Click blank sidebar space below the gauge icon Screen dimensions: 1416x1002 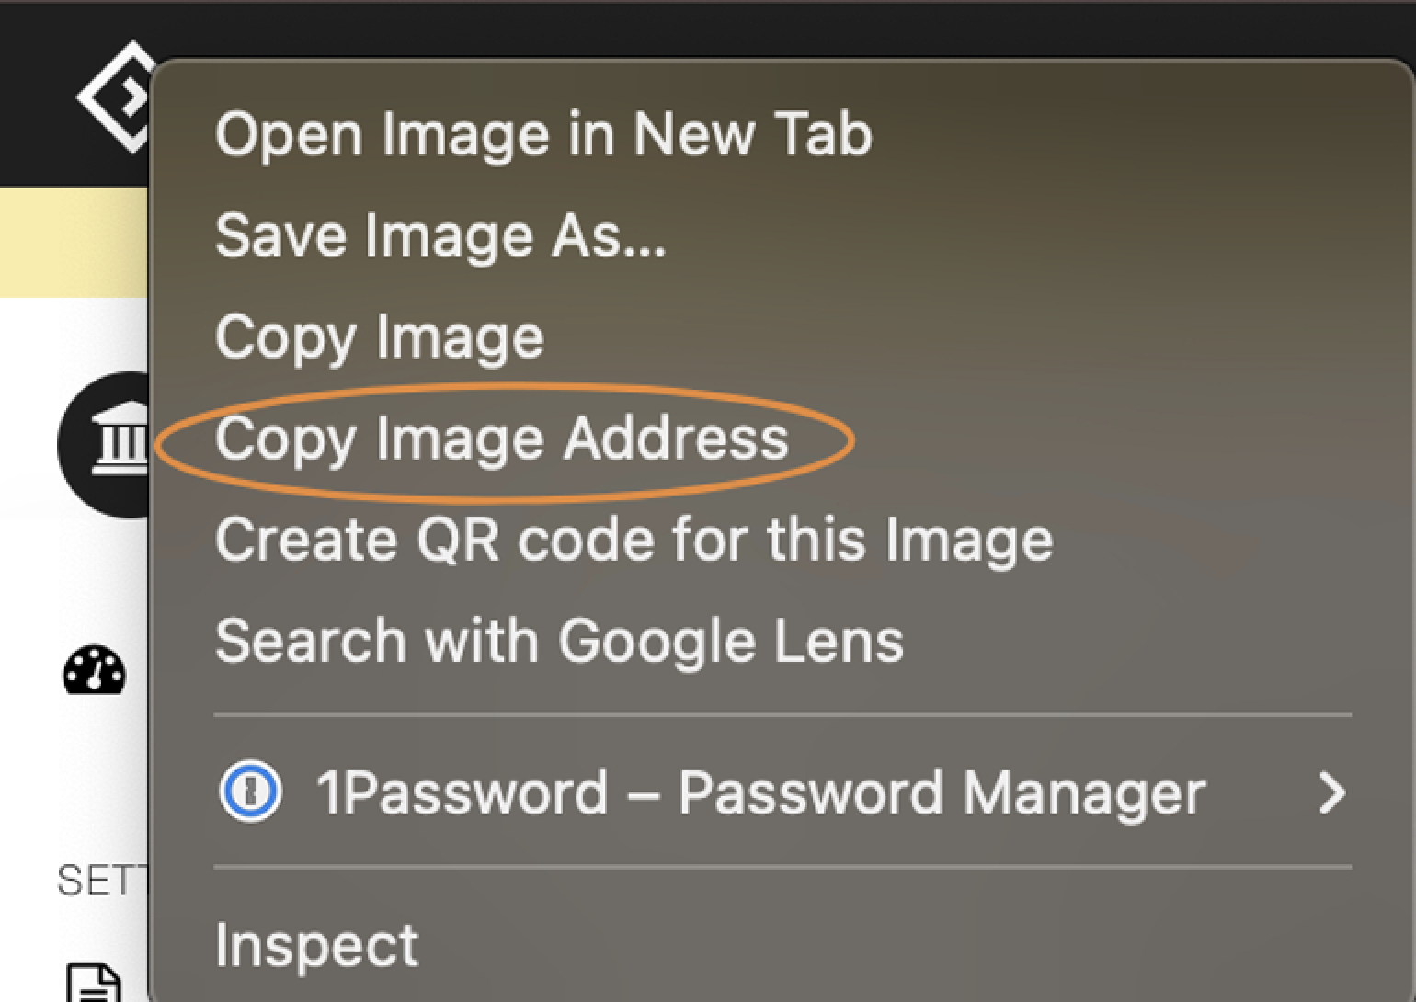click(x=92, y=781)
